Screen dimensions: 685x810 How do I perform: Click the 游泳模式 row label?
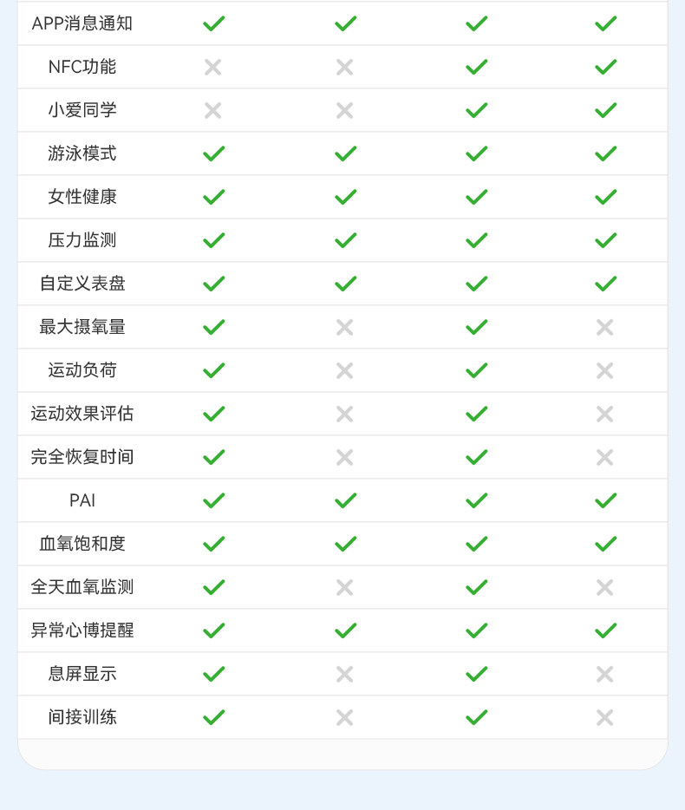coord(82,154)
